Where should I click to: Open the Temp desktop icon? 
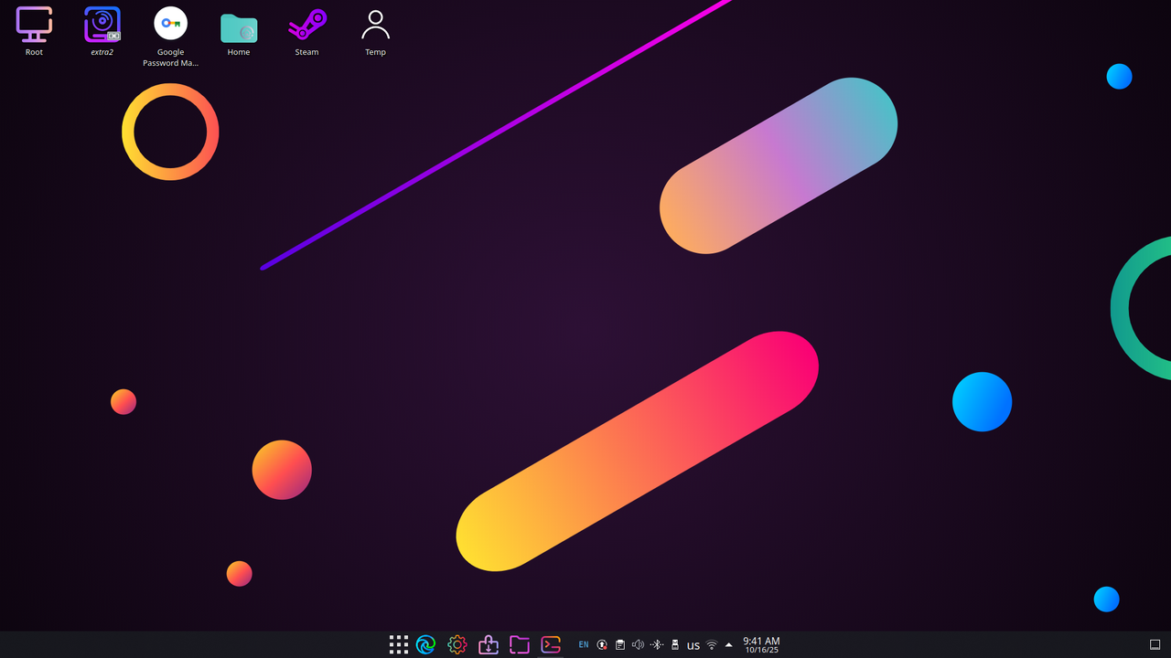point(375,31)
